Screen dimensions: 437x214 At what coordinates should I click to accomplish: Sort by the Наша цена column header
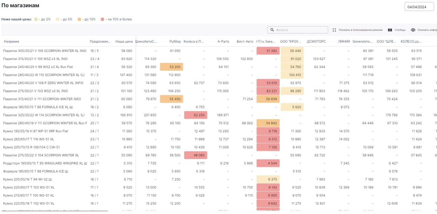124,42
